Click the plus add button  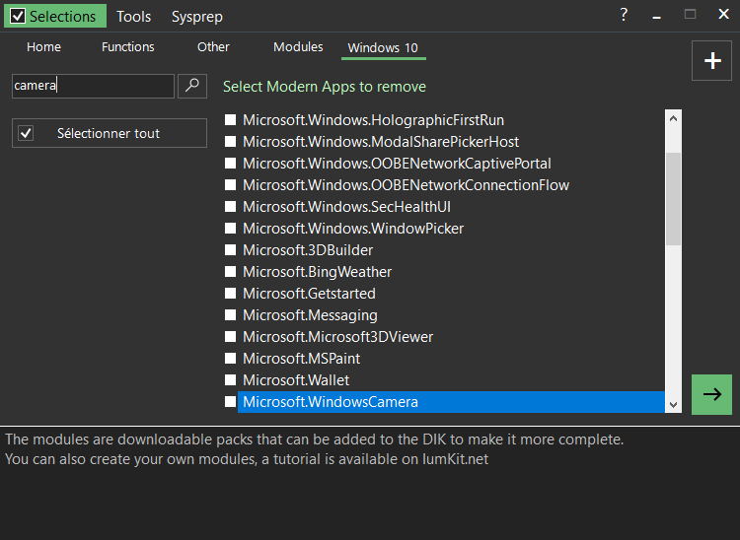[x=711, y=61]
